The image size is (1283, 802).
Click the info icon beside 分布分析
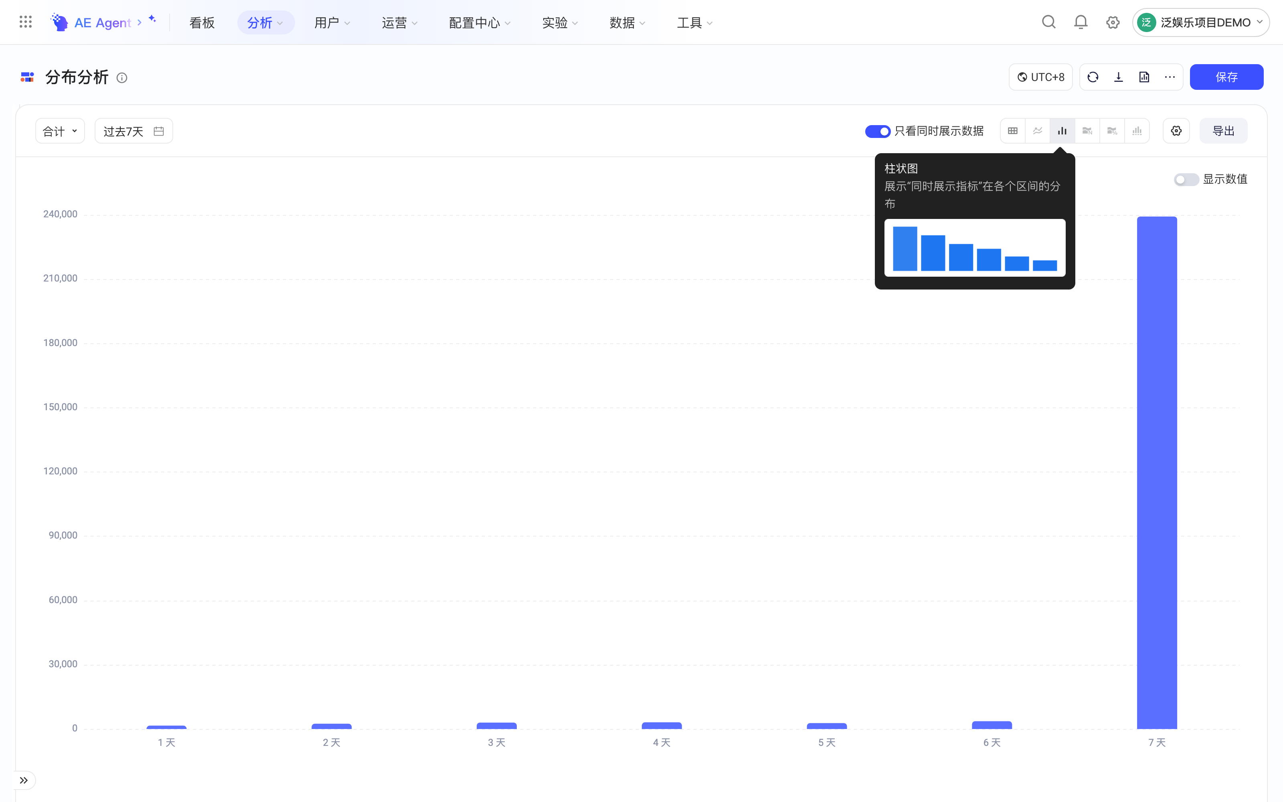point(122,78)
